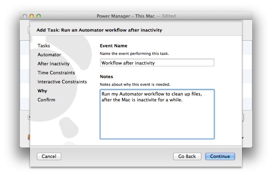The height and width of the screenshot is (175, 272).
Task: Click 'Notes about why this event is needed.' text
Action: (x=135, y=85)
